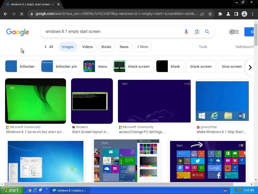Screen dimensions: 258x194
Task: Open the Windows XP start button
Action: click(12, 190)
